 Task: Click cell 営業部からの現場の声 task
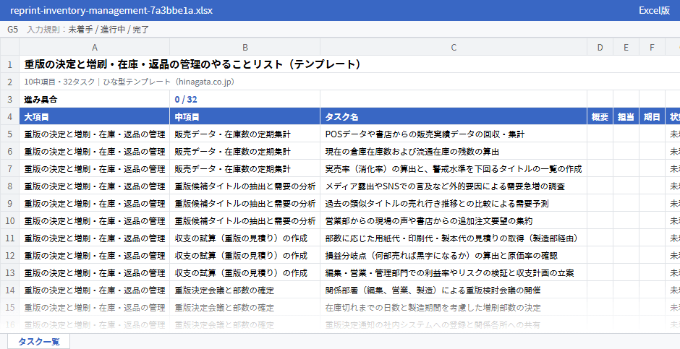[x=454, y=220]
